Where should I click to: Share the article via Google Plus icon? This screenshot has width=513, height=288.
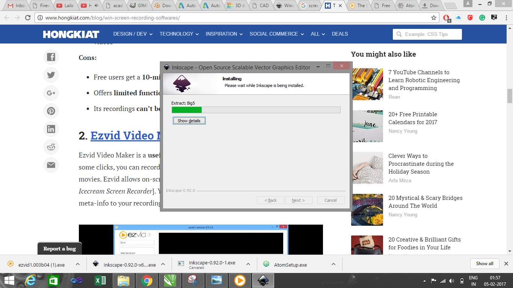[51, 93]
